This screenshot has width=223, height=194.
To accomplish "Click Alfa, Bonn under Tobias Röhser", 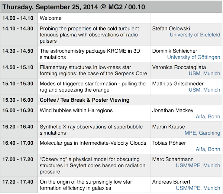I will click(208, 149).
